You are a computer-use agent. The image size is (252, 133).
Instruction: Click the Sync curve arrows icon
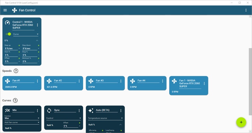tap(49, 110)
